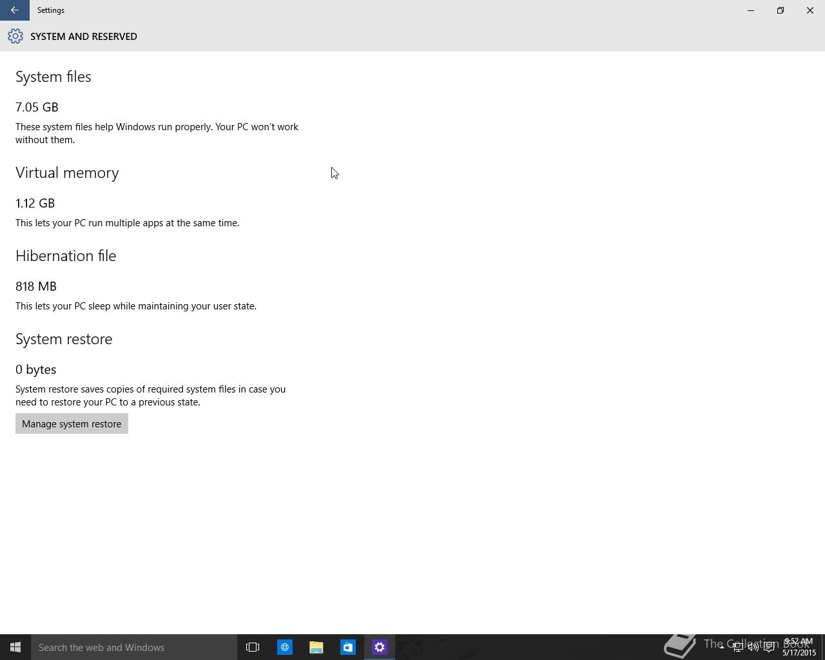Minimize the Settings window
The width and height of the screenshot is (825, 660).
point(751,10)
